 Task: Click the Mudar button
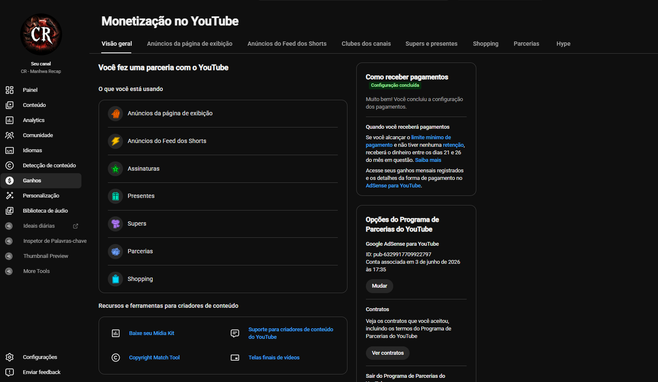(379, 286)
